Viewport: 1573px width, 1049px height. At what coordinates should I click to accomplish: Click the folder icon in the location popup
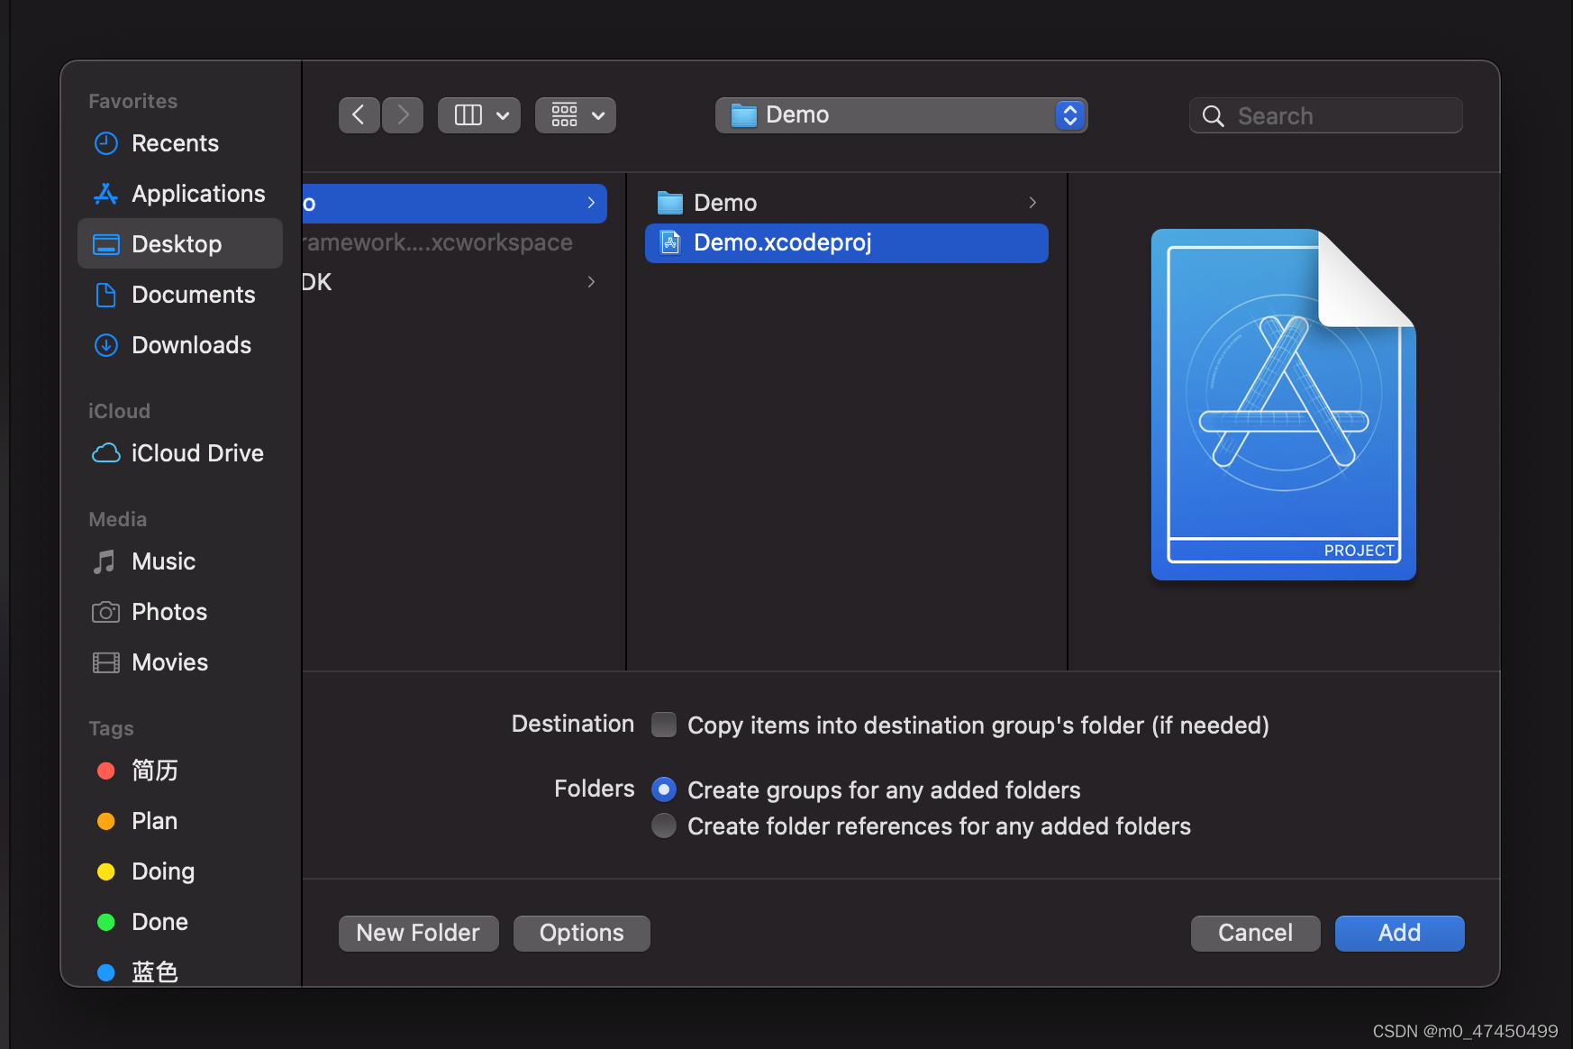point(743,115)
